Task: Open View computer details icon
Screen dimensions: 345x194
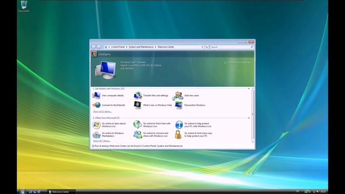Action: coord(96,95)
